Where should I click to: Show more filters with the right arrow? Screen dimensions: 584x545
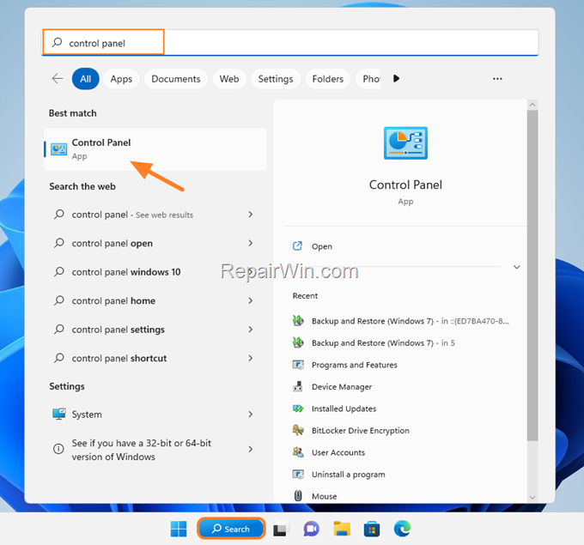pos(396,79)
